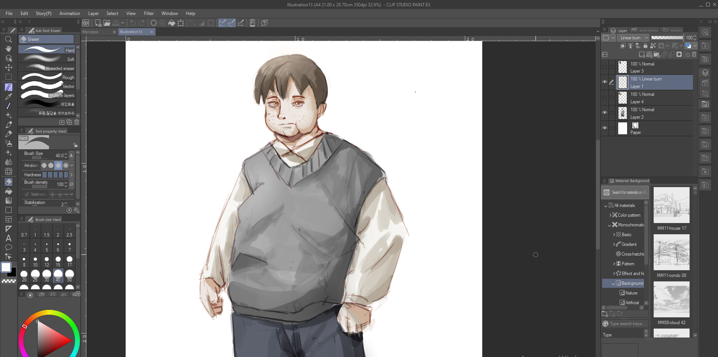Select the Balloon tool

pyautogui.click(x=8, y=247)
